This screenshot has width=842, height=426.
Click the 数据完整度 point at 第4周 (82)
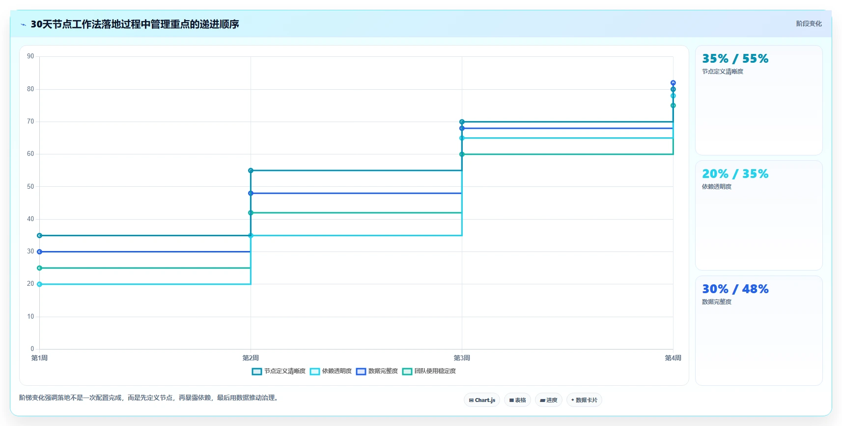click(x=673, y=83)
